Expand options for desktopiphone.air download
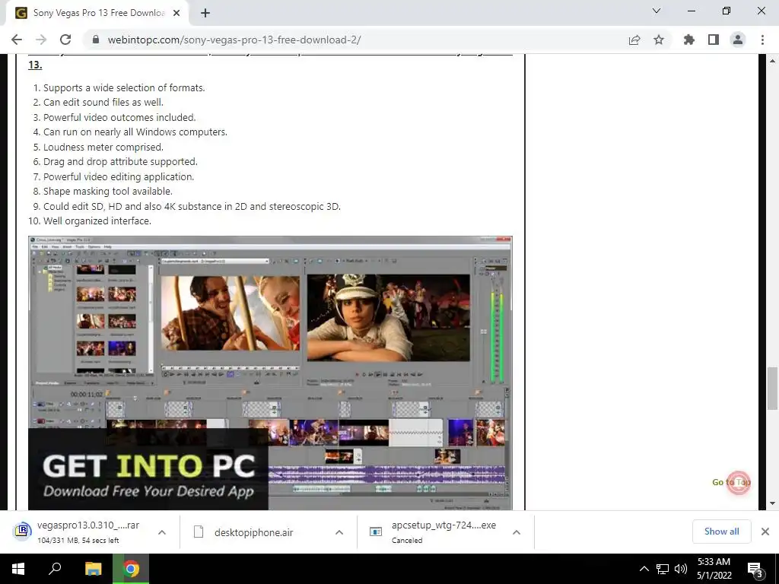779x584 pixels. 339,532
